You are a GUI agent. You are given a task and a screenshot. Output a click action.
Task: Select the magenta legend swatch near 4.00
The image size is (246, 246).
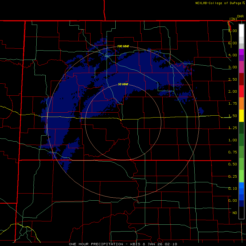click(x=241, y=52)
